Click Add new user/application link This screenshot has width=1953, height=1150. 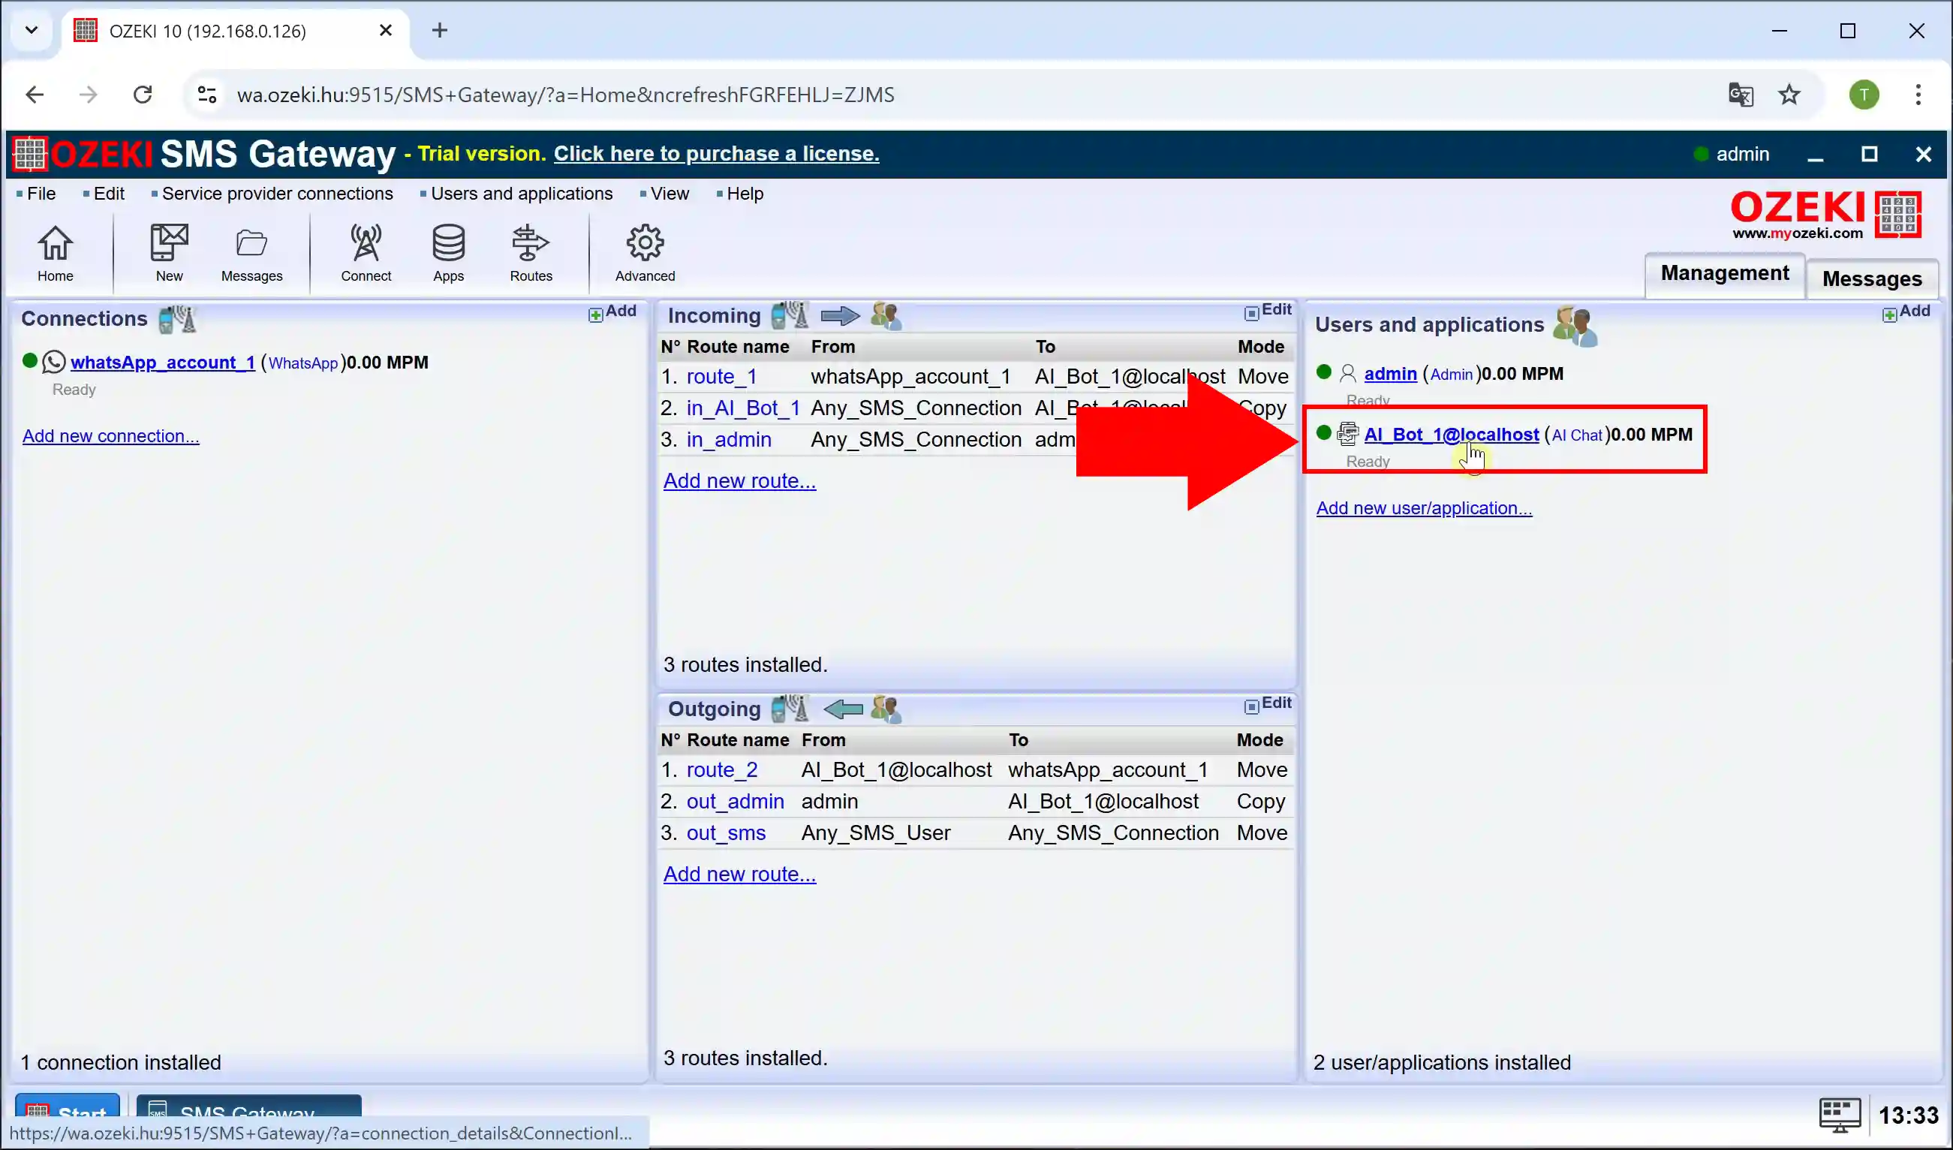point(1424,508)
